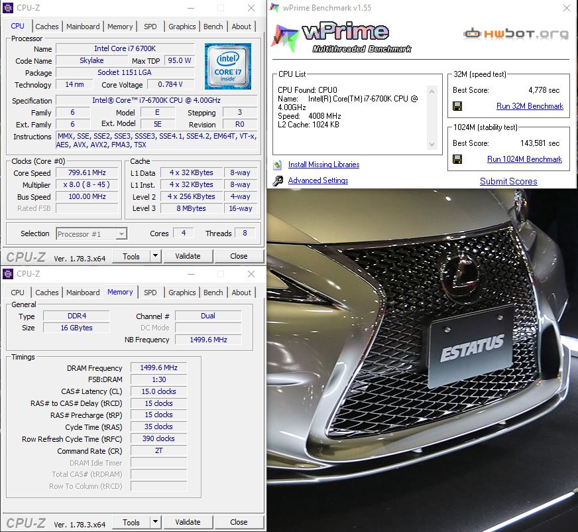
Task: Click the FSB:DRAM value 1:30
Action: coord(159,379)
